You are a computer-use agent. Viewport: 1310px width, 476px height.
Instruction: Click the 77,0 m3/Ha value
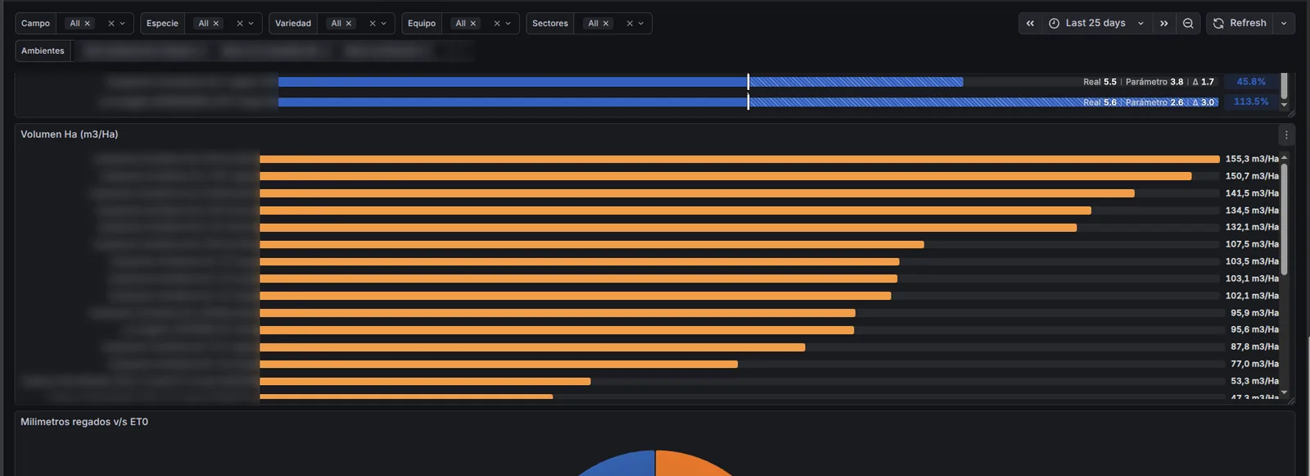coord(1254,364)
